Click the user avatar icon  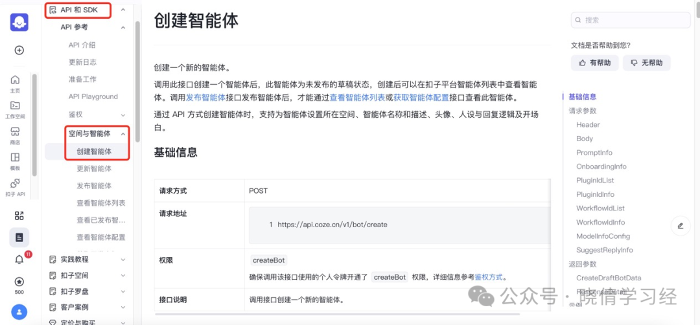(x=19, y=312)
